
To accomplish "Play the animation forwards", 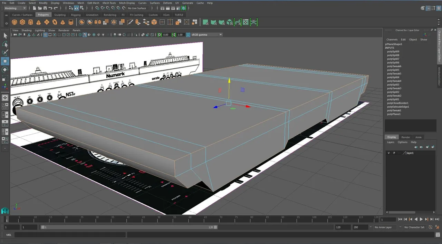I will pyautogui.click(x=421, y=219).
